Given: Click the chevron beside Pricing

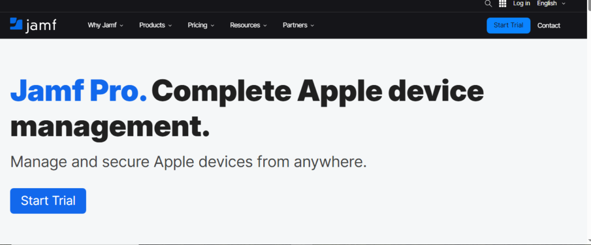Looking at the screenshot, I should point(212,25).
